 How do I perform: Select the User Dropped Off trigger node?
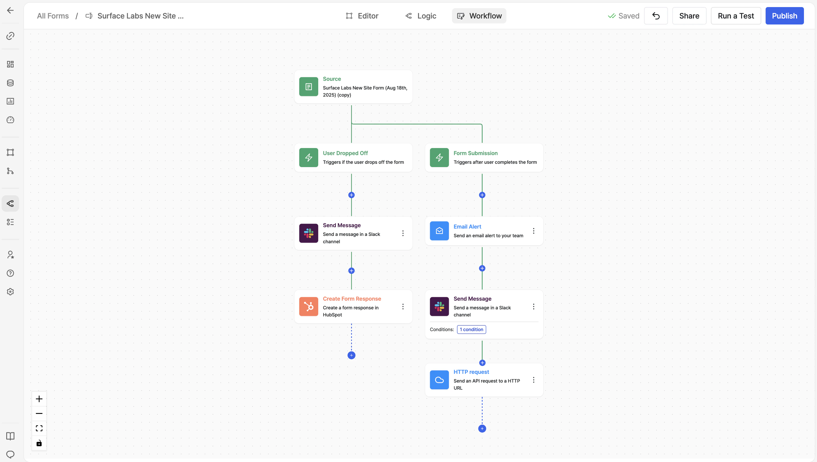pos(353,158)
